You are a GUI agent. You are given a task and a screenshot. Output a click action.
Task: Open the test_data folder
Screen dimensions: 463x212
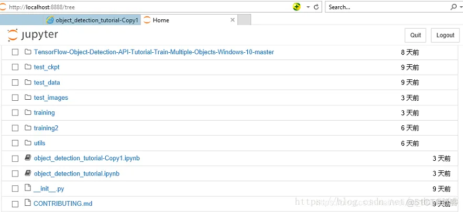[47, 83]
